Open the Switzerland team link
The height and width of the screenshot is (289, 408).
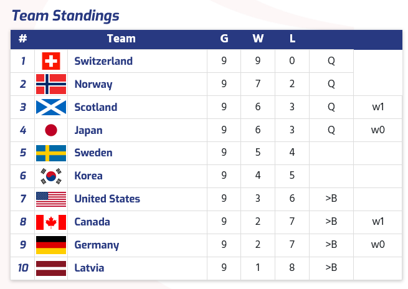click(x=103, y=61)
